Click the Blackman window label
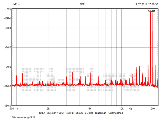164x123 pixels. (101, 113)
